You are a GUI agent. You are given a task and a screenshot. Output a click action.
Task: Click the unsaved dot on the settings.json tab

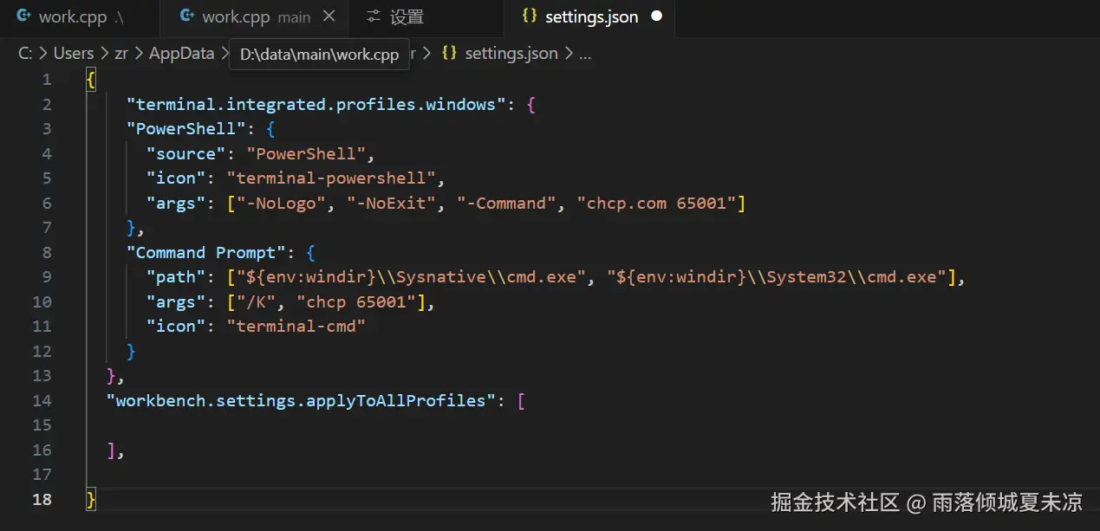pos(656,16)
